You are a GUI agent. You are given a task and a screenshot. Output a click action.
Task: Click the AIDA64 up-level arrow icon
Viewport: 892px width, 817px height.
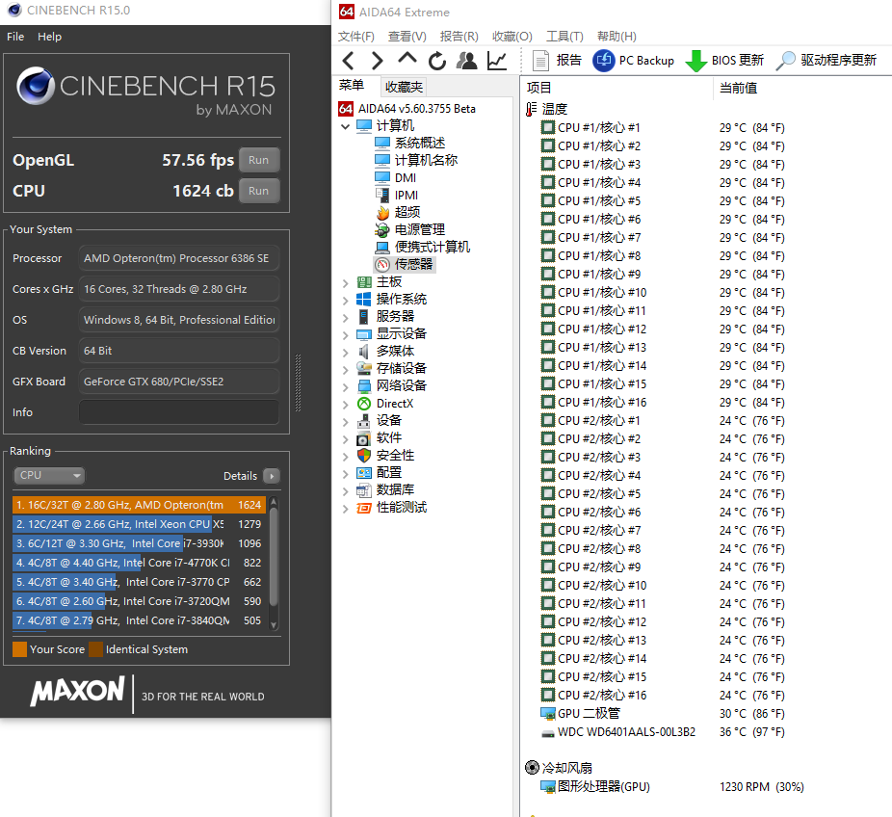click(x=407, y=59)
